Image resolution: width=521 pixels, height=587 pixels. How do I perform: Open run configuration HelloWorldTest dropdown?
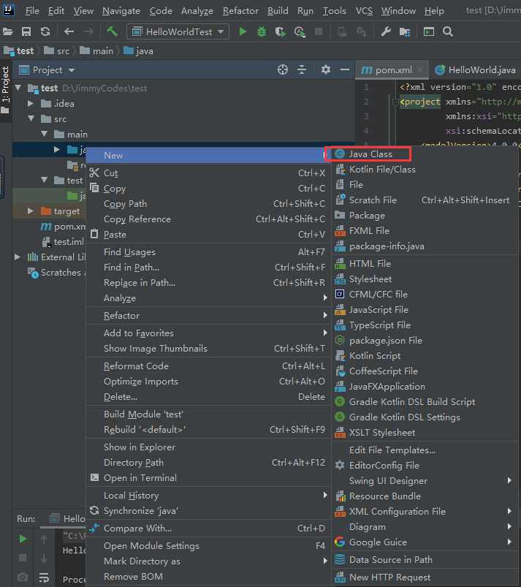pyautogui.click(x=178, y=32)
